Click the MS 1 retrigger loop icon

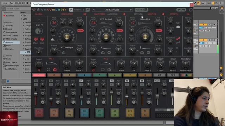(x=49, y=70)
